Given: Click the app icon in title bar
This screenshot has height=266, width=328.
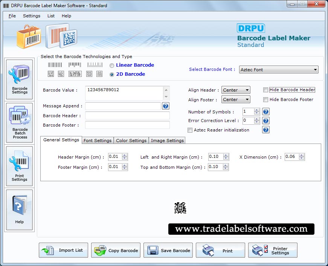Looking at the screenshot, I should [x=6, y=6].
